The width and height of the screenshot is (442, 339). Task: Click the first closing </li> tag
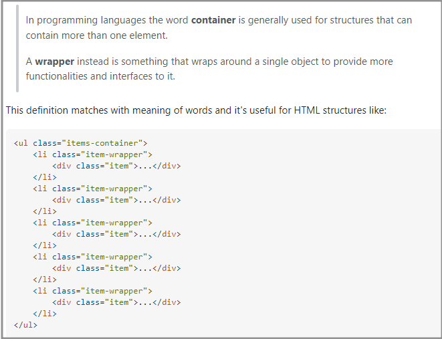point(45,177)
